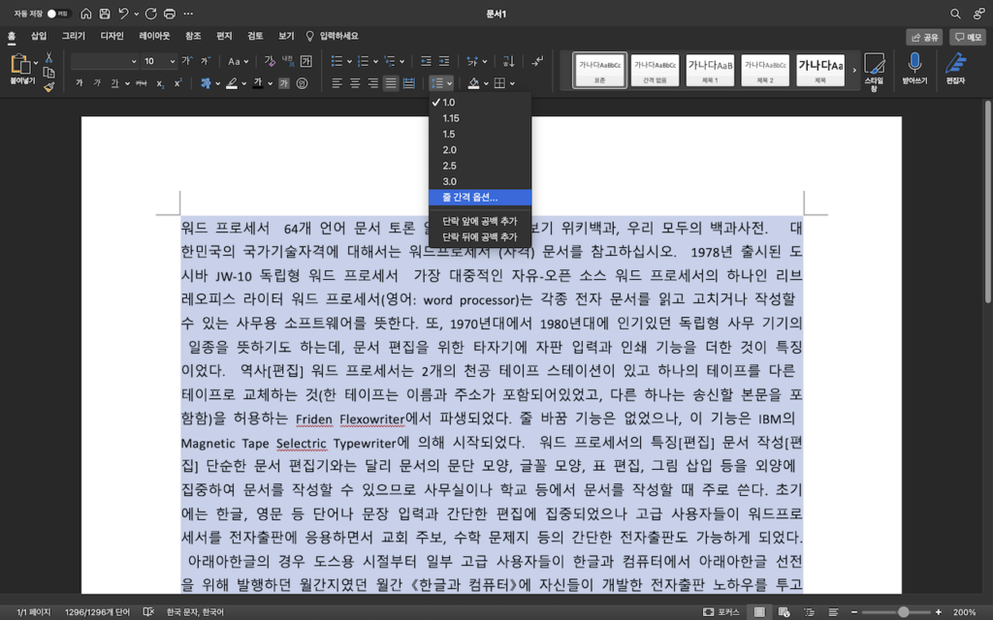Toggle italic formatting

point(97,83)
